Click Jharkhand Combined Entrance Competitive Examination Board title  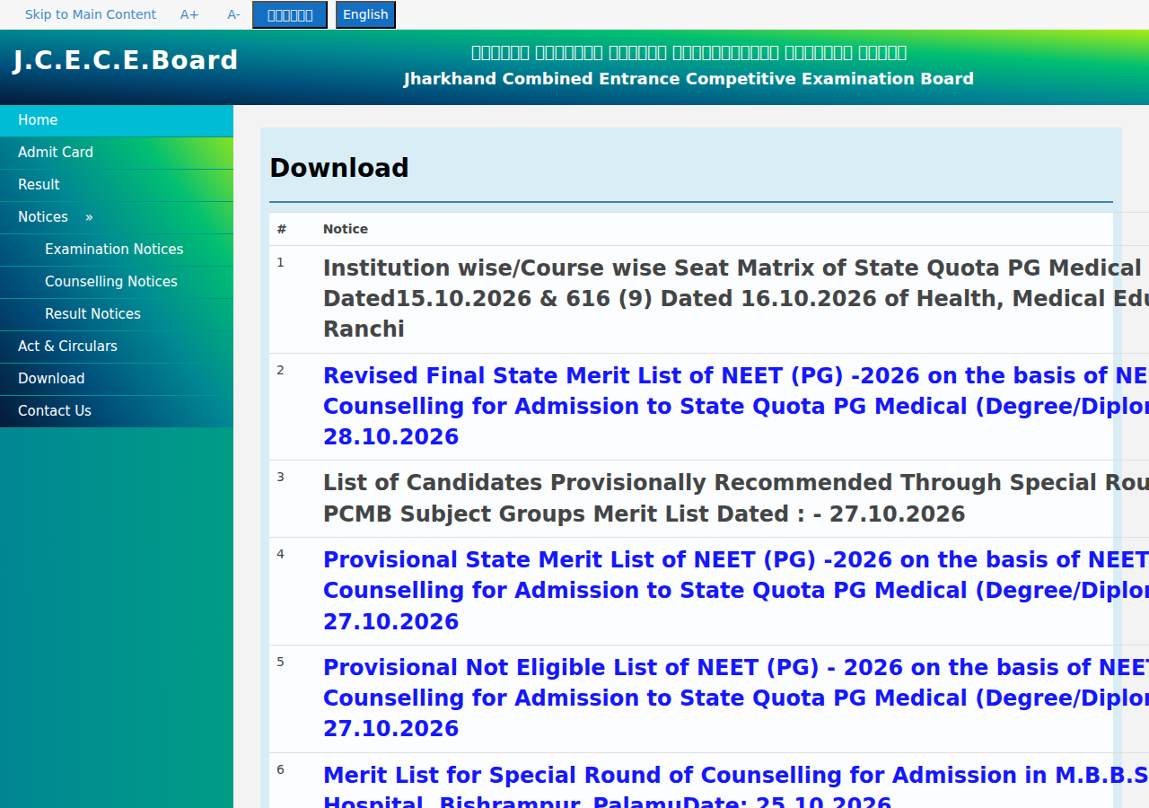(x=689, y=79)
